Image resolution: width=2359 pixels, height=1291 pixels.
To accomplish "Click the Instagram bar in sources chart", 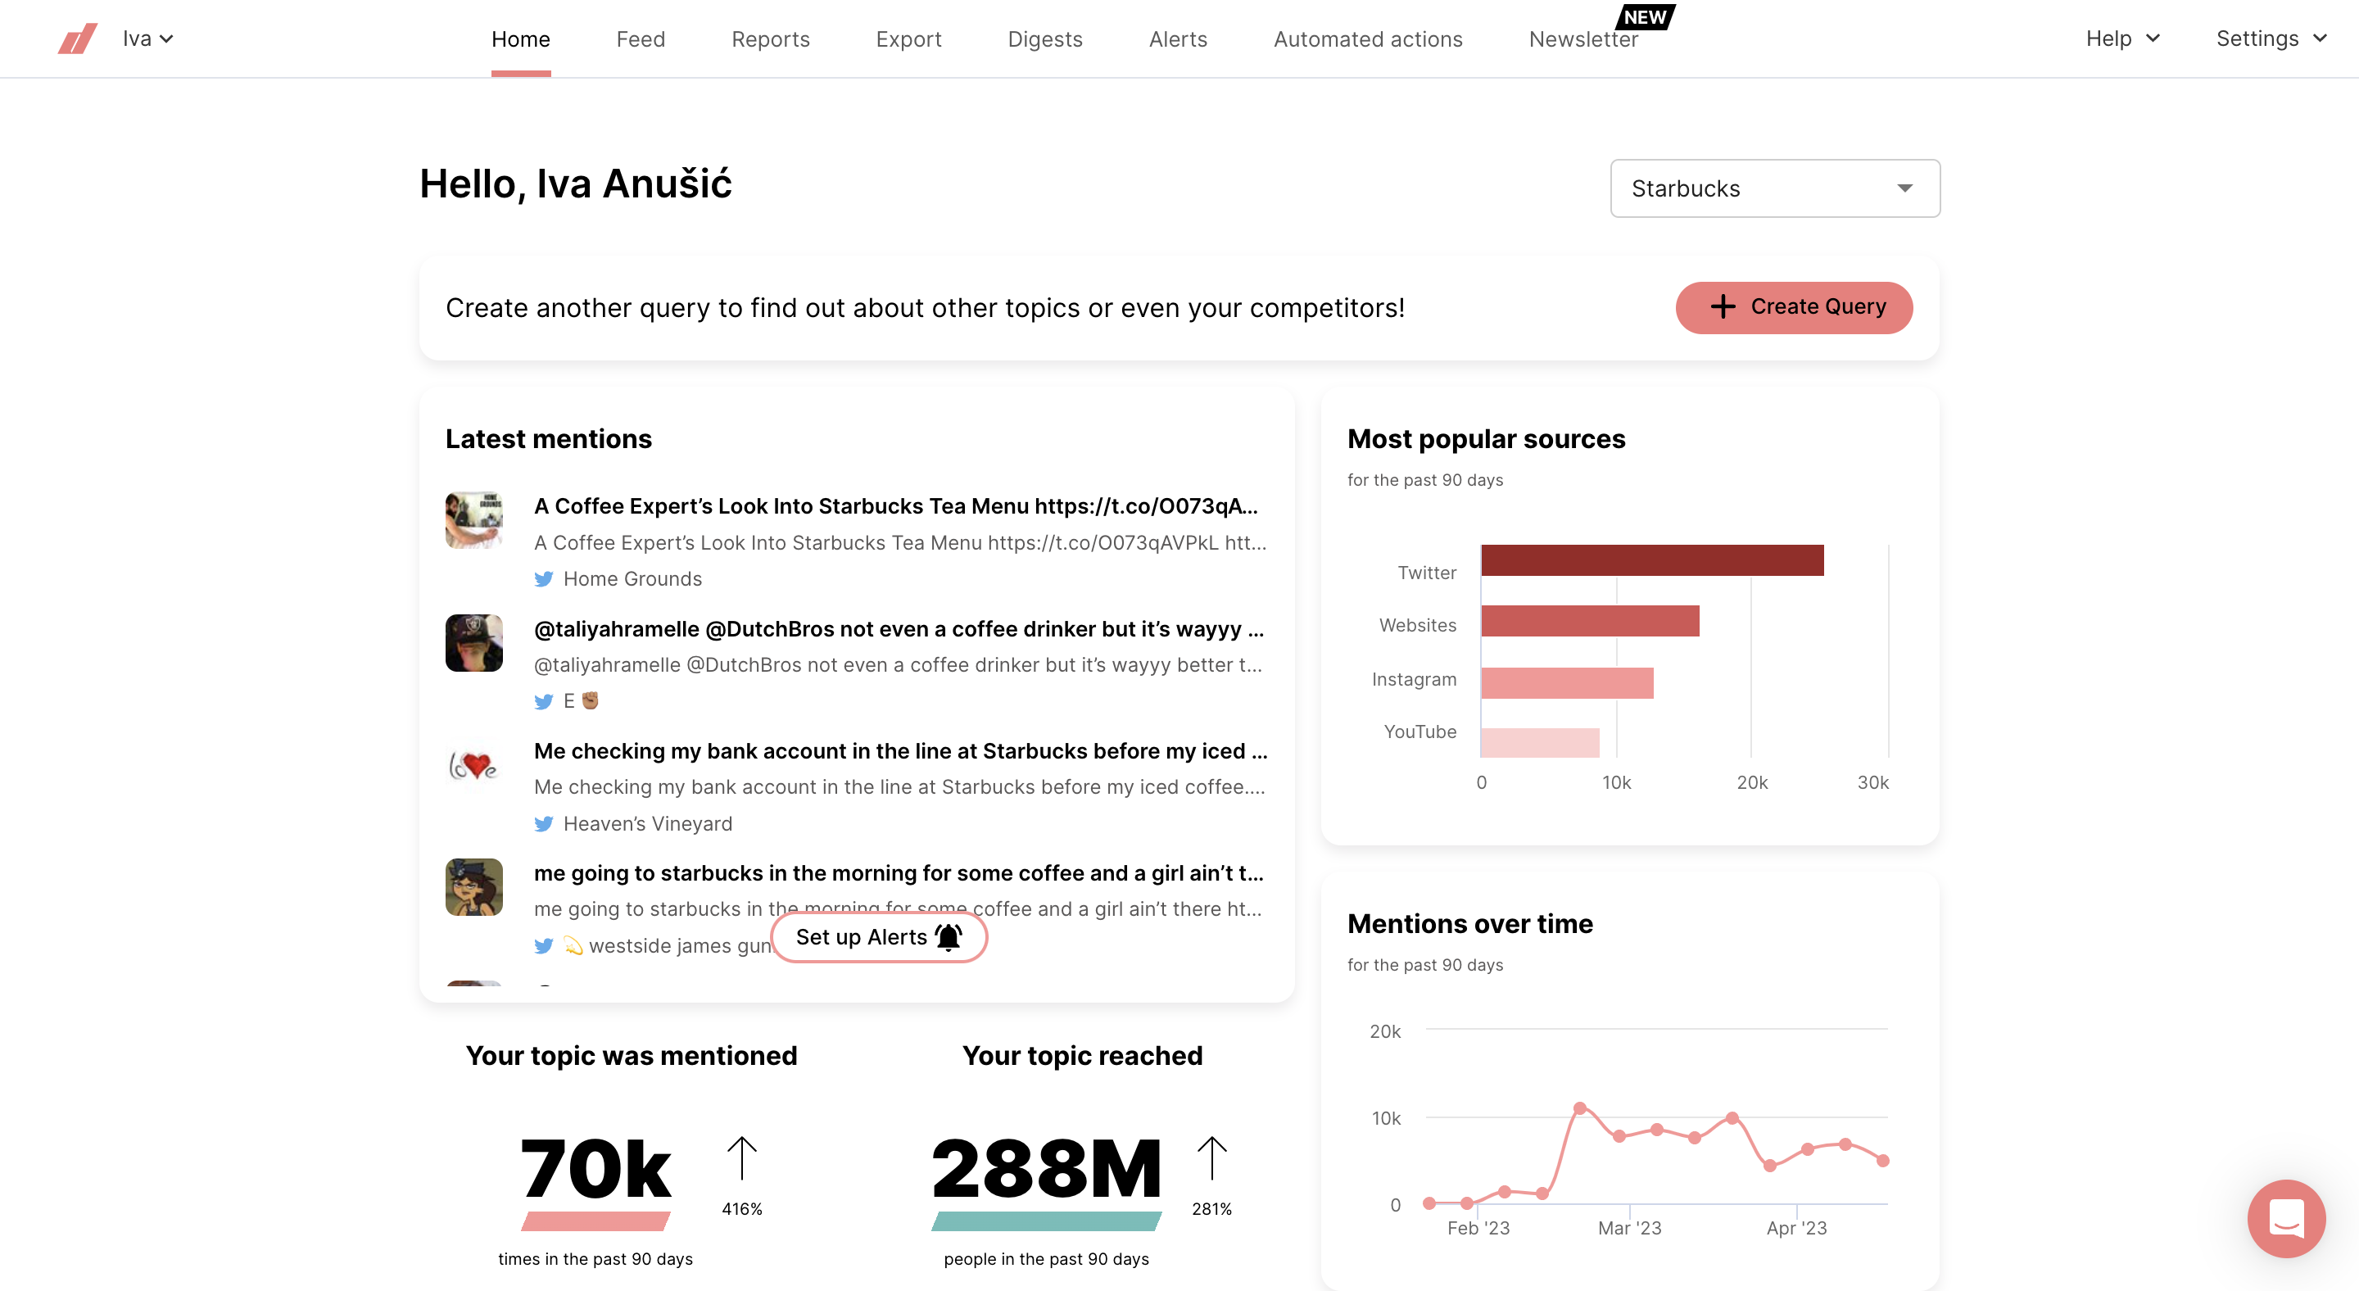I will pyautogui.click(x=1567, y=683).
